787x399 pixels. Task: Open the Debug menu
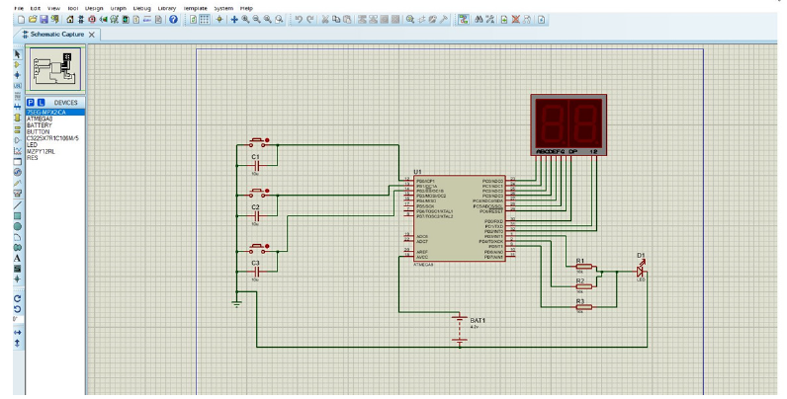click(143, 7)
